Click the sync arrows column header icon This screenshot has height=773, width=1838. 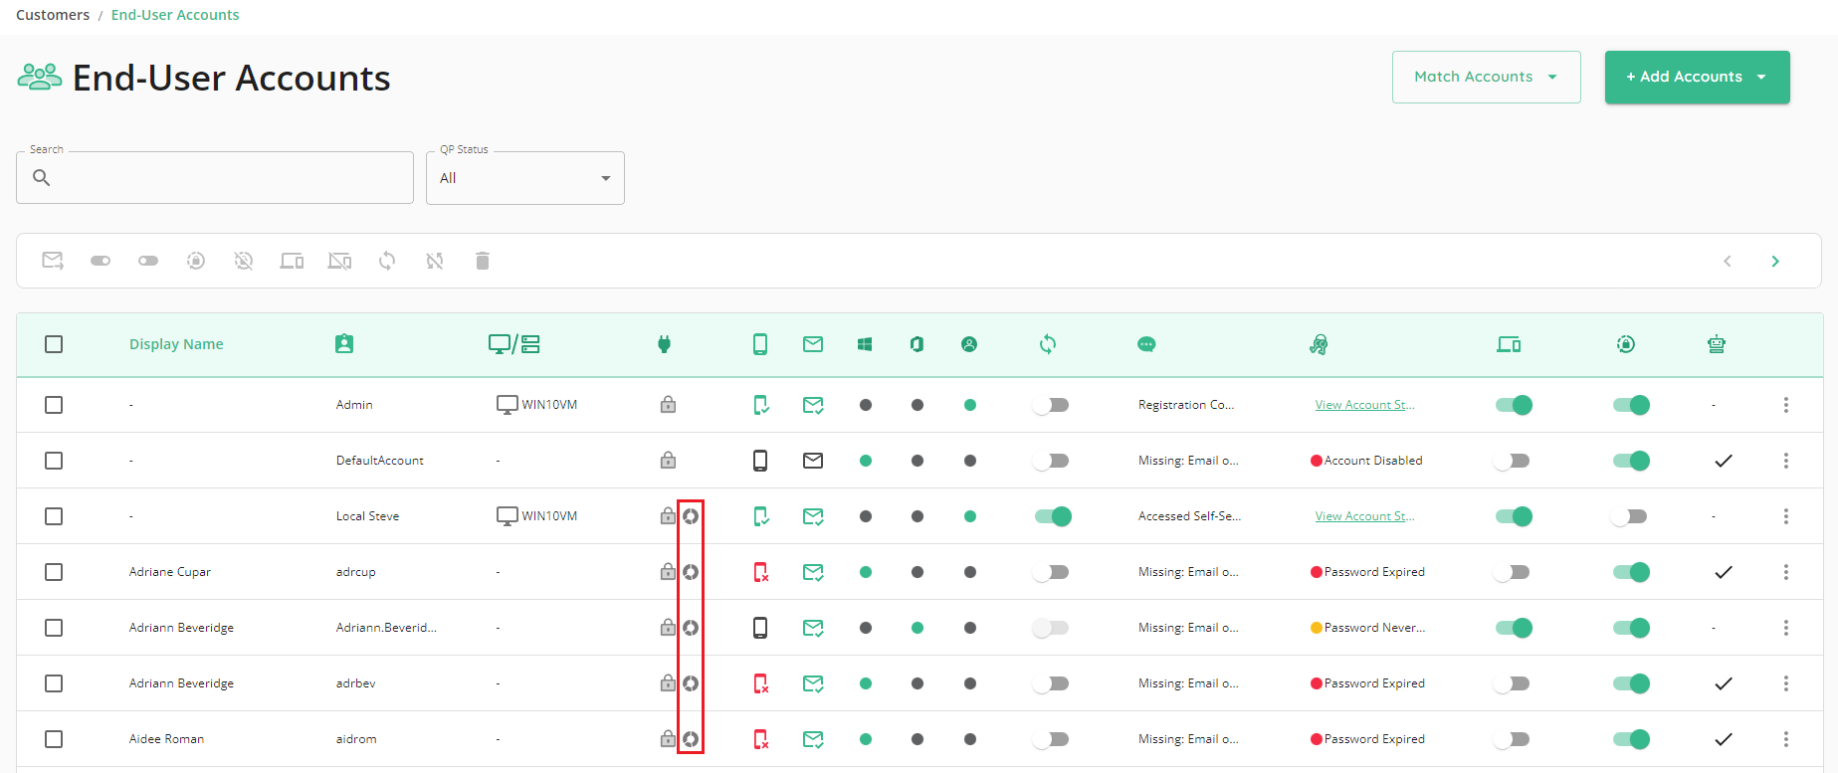(1048, 344)
